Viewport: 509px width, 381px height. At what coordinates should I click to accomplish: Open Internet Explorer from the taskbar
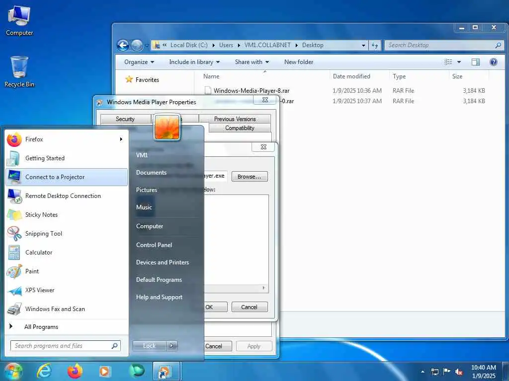44,371
